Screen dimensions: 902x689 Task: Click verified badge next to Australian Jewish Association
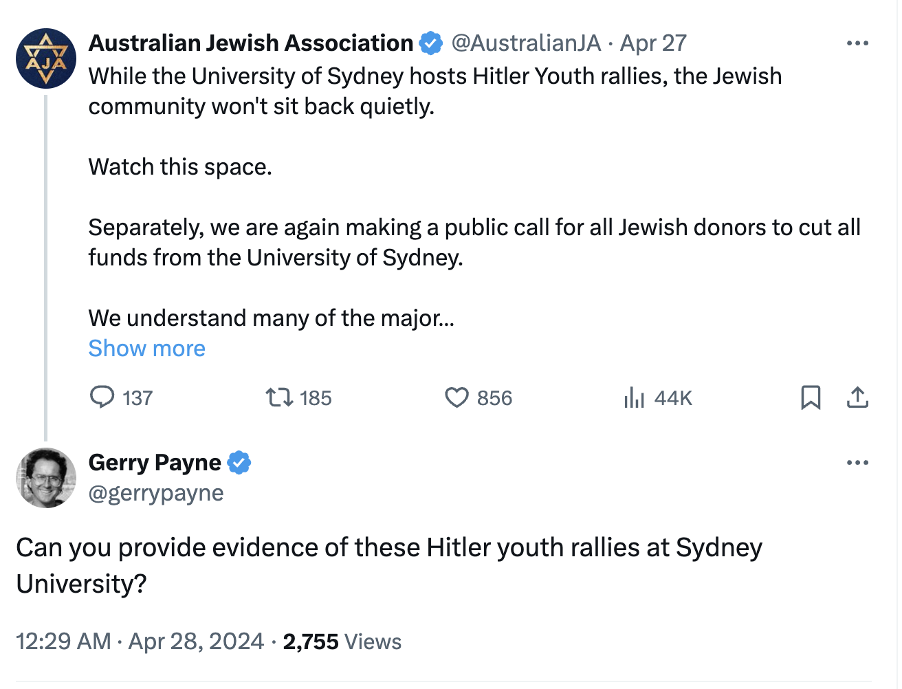pyautogui.click(x=431, y=43)
